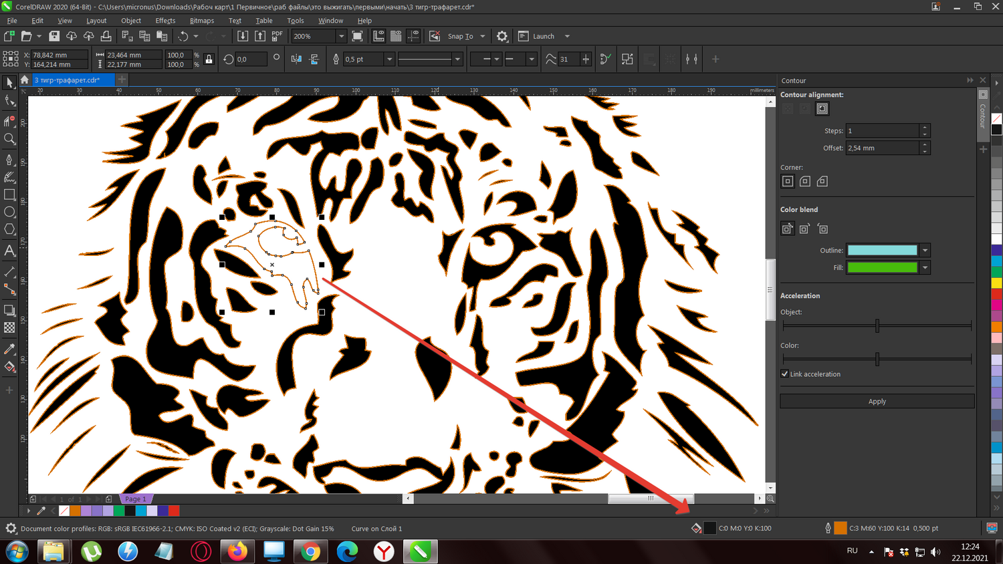Pick the red swatch in document palette

pos(174,511)
